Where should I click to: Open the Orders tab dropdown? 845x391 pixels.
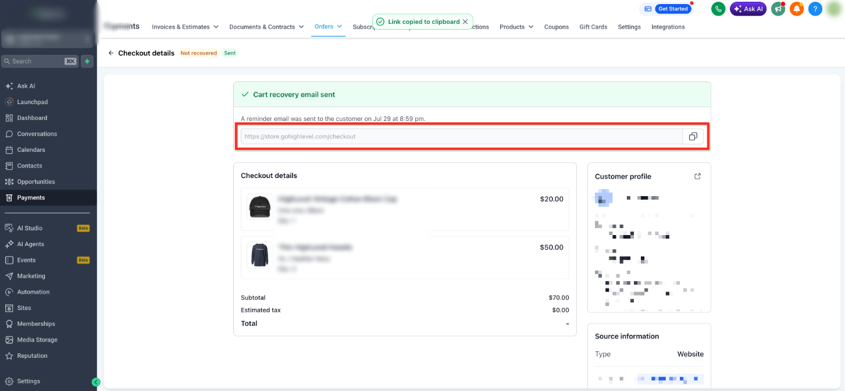328,26
